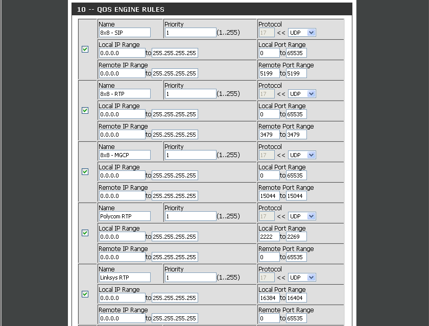The height and width of the screenshot is (326, 429).
Task: Disable the 8x8 - MGCP rule checkbox
Action: click(85, 172)
